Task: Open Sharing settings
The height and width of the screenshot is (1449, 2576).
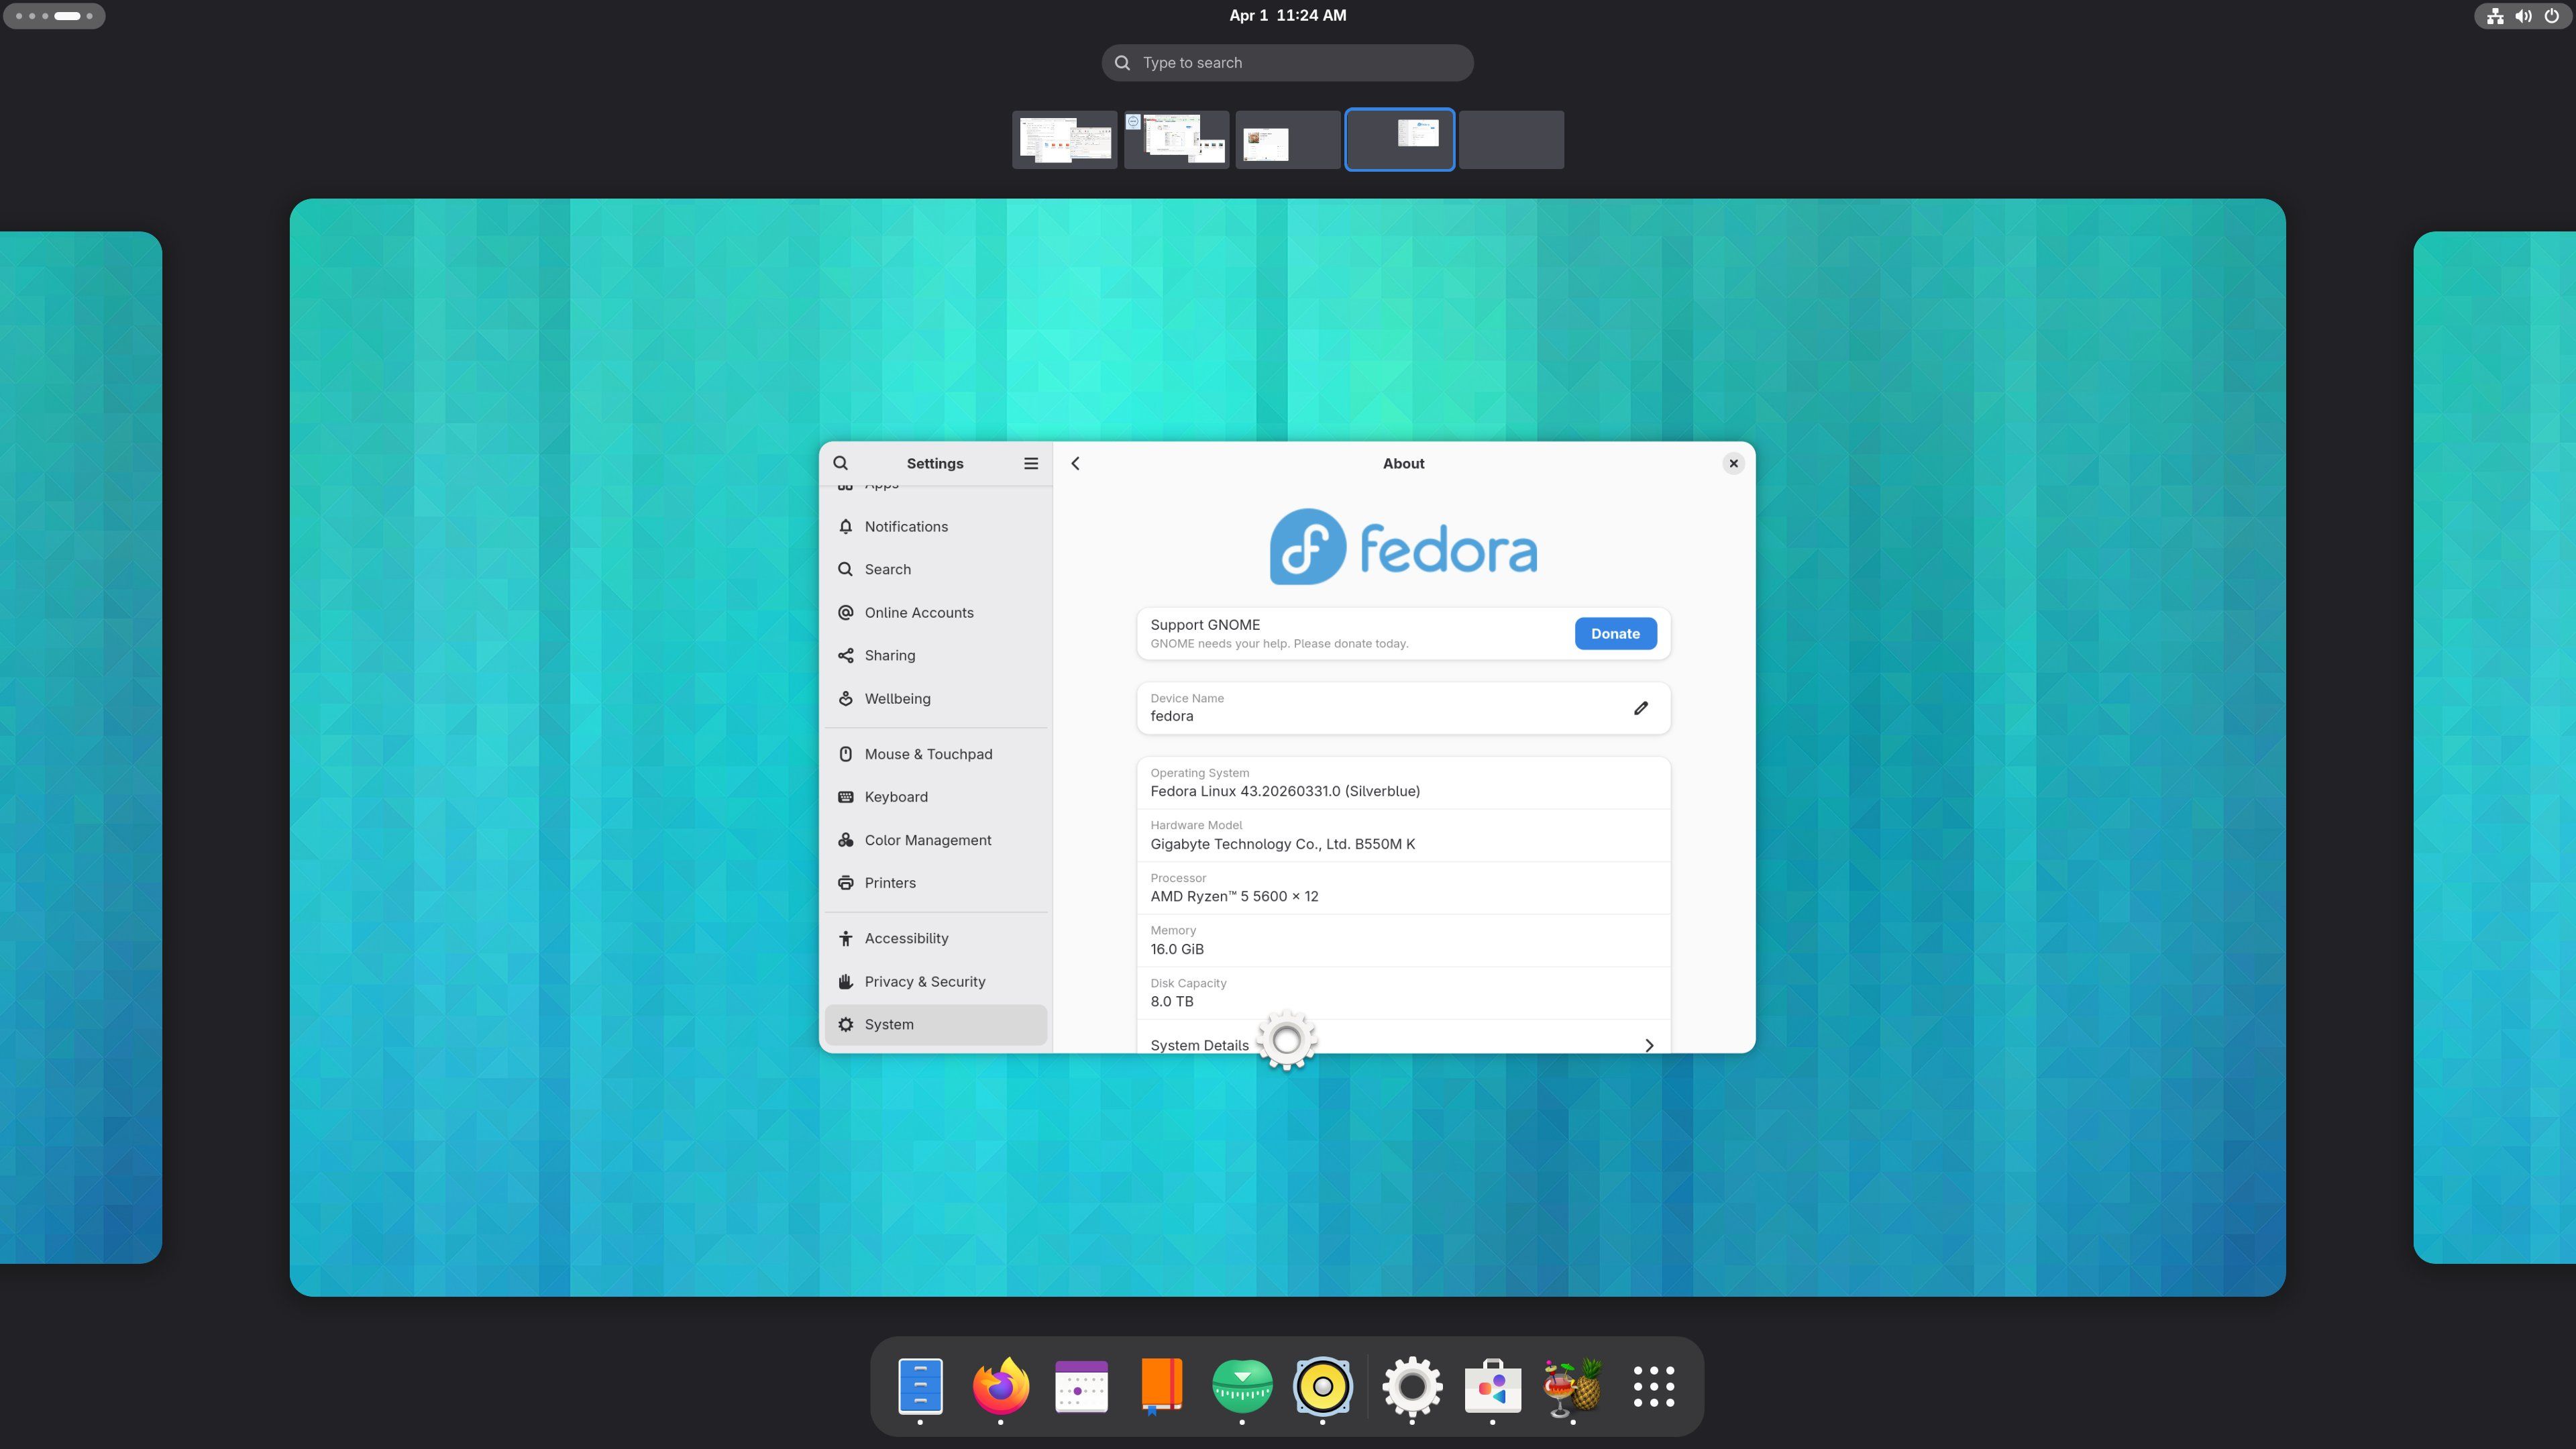Action: point(936,655)
